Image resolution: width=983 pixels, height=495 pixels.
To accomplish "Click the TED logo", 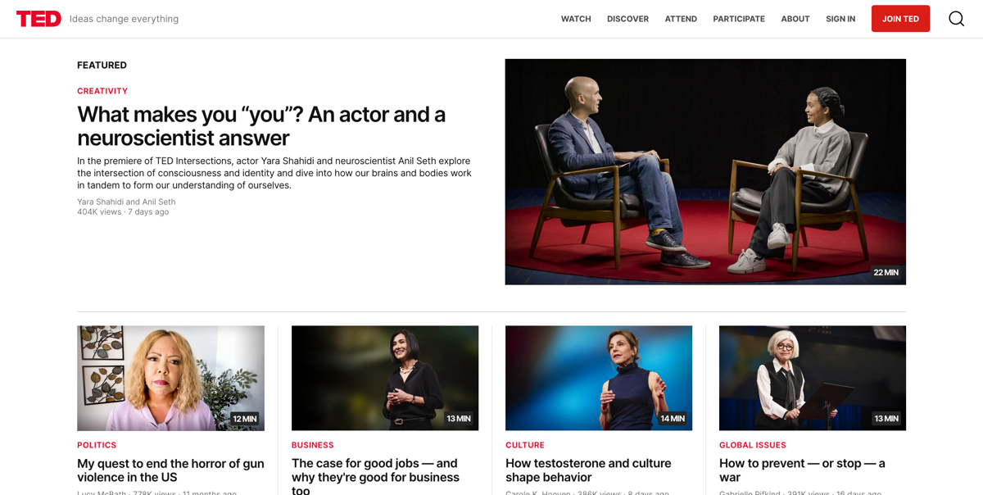I will [39, 18].
